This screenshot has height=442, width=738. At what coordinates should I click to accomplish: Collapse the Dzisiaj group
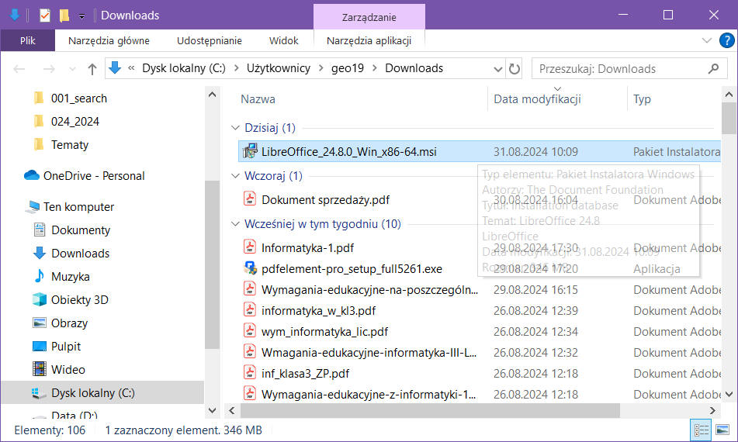pyautogui.click(x=236, y=128)
